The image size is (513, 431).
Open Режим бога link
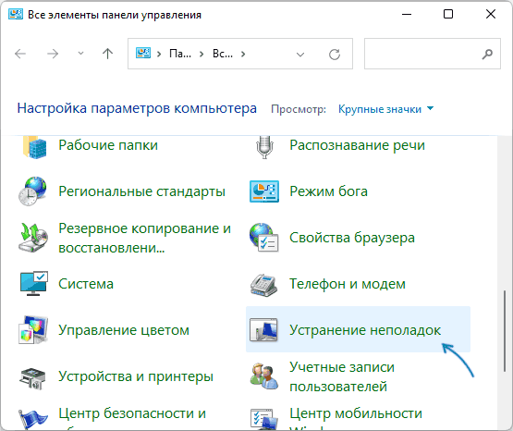pos(328,191)
